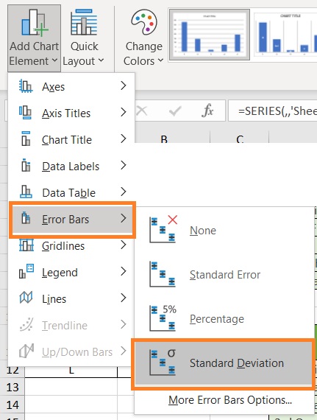This screenshot has height=420, width=317.
Task: Click the formula bar SERIES field
Action: pyautogui.click(x=273, y=111)
